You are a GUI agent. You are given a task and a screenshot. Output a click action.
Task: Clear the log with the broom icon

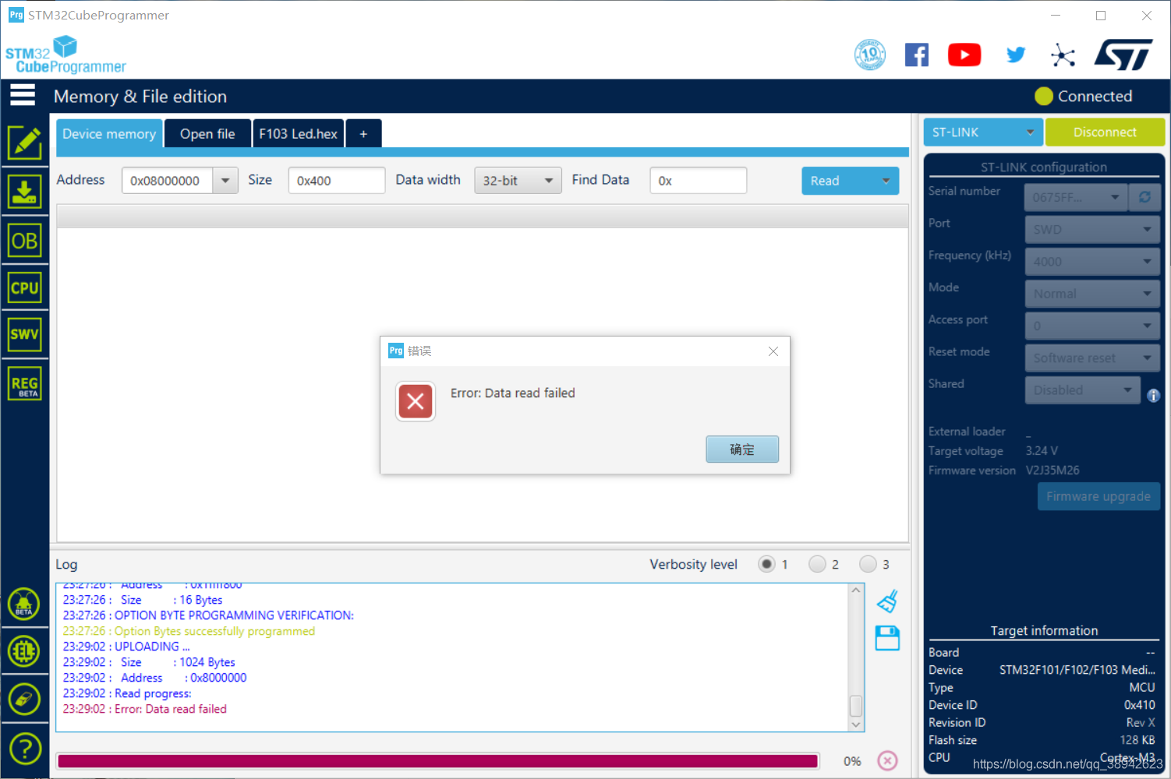pyautogui.click(x=887, y=601)
